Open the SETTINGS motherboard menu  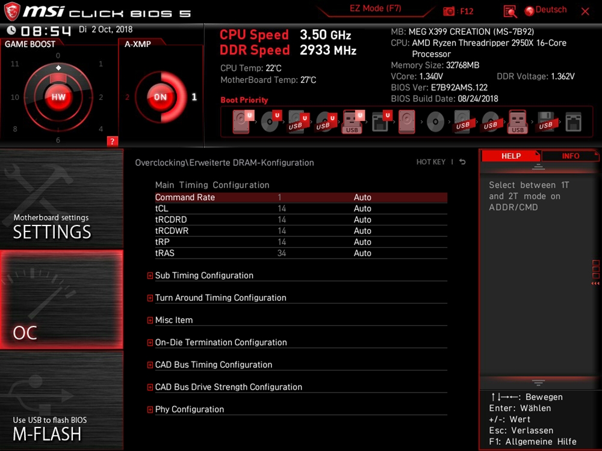pyautogui.click(x=61, y=198)
